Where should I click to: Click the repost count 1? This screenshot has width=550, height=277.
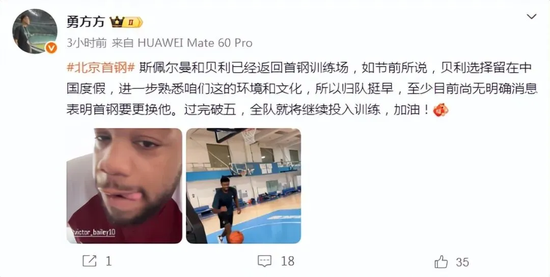tap(108, 261)
